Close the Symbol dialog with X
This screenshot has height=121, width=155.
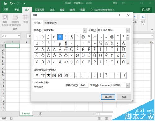point(128,15)
